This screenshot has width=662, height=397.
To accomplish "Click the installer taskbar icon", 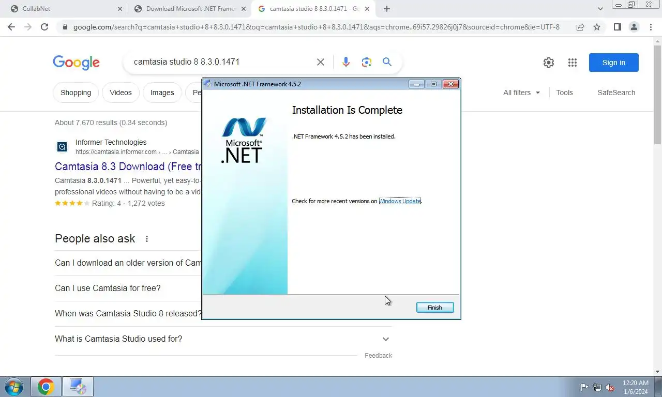I will click(78, 387).
